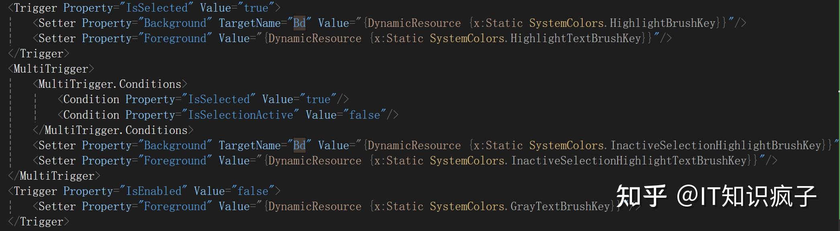Click the false value on the IsEnabled Trigger
Screen dimensions: 840x231
[x=253, y=191]
